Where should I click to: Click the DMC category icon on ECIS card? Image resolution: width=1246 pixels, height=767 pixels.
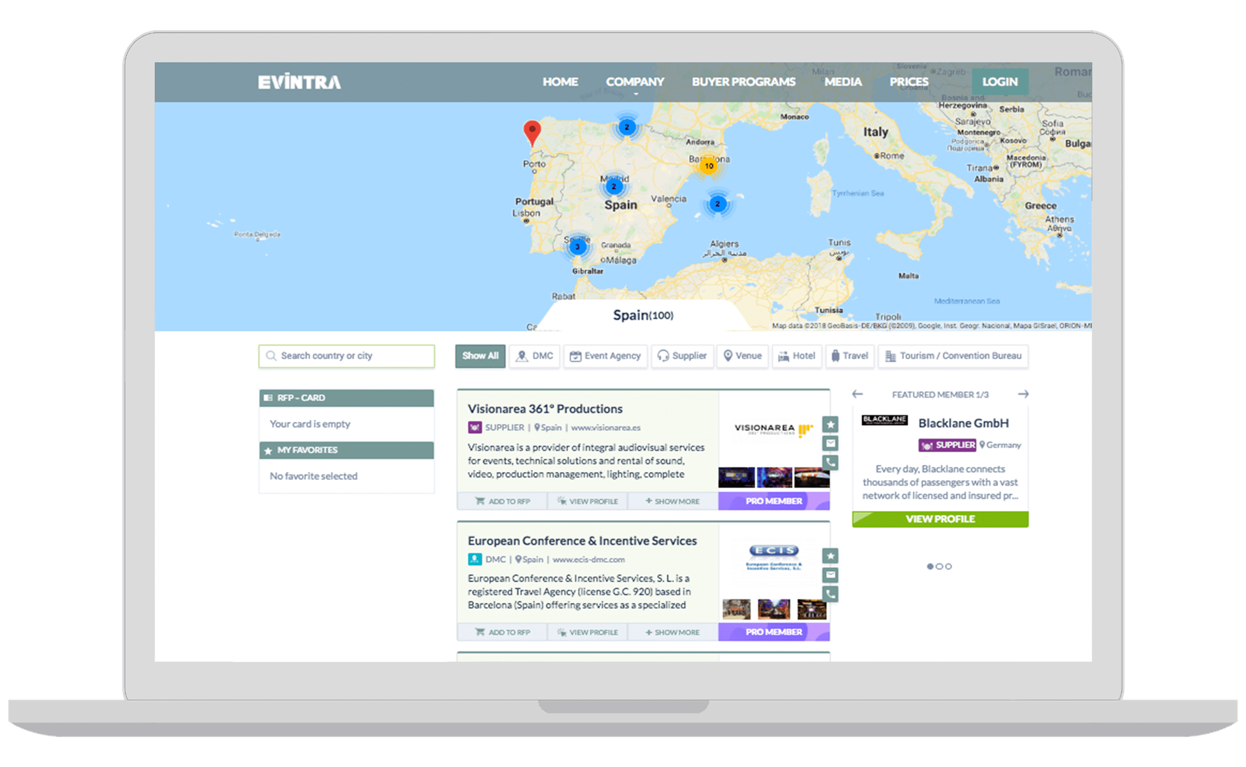(x=475, y=559)
